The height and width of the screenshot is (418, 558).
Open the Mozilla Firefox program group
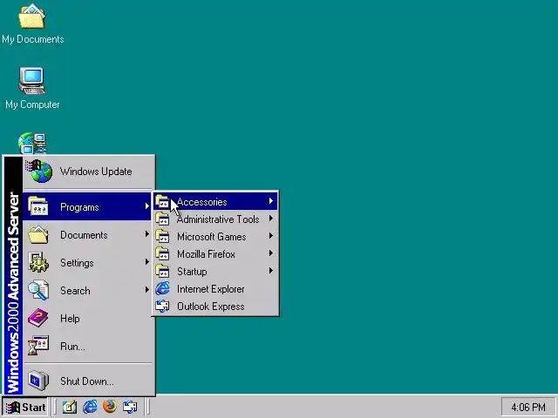click(x=215, y=253)
